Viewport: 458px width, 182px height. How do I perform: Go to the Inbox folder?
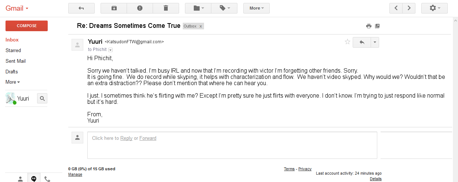[12, 40]
